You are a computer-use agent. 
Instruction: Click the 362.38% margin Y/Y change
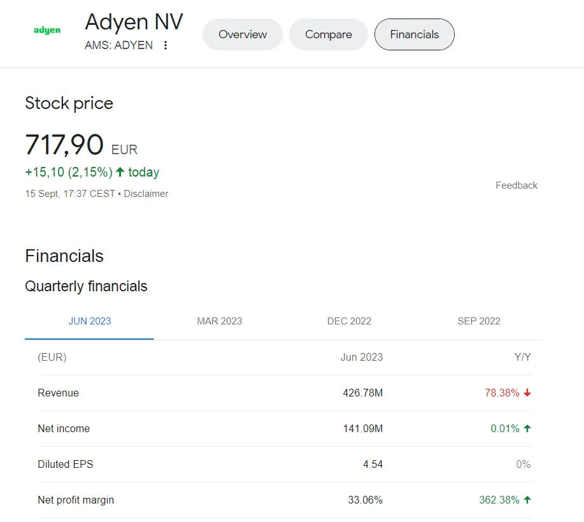click(504, 500)
